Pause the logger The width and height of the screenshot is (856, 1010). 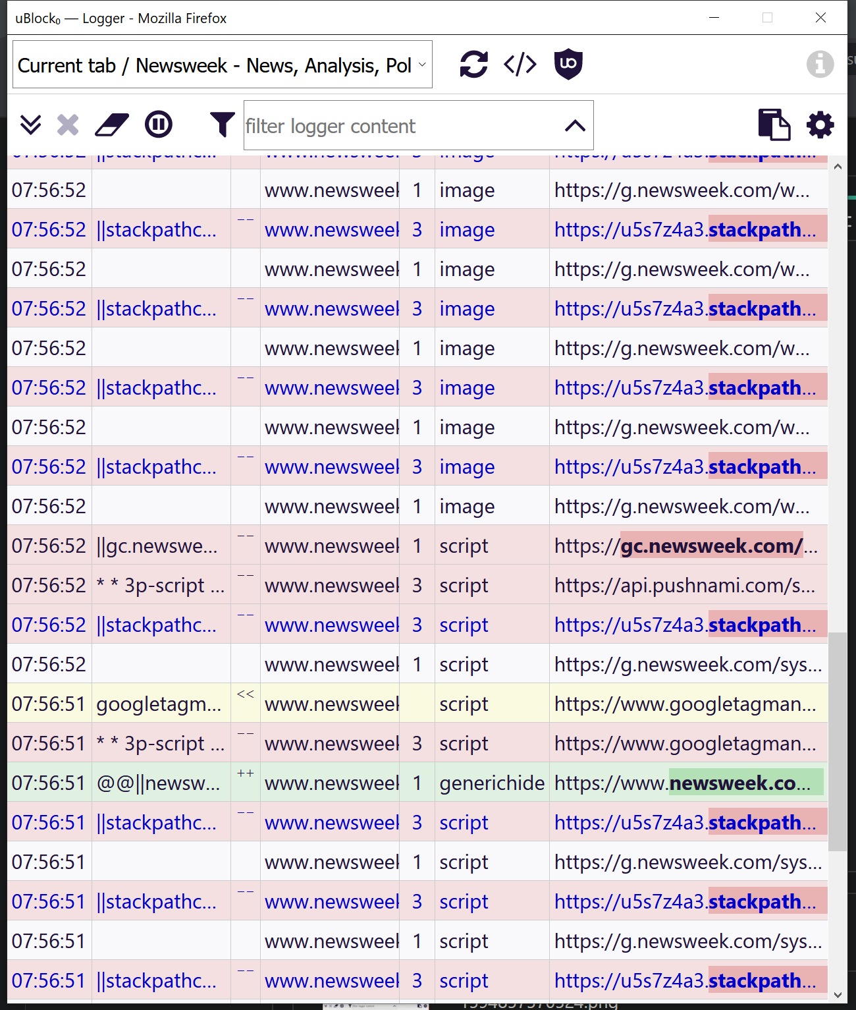(x=159, y=125)
